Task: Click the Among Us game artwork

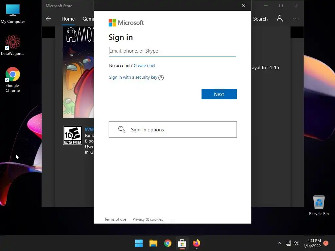Action: (78, 72)
